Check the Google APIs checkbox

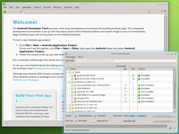click(72, 98)
